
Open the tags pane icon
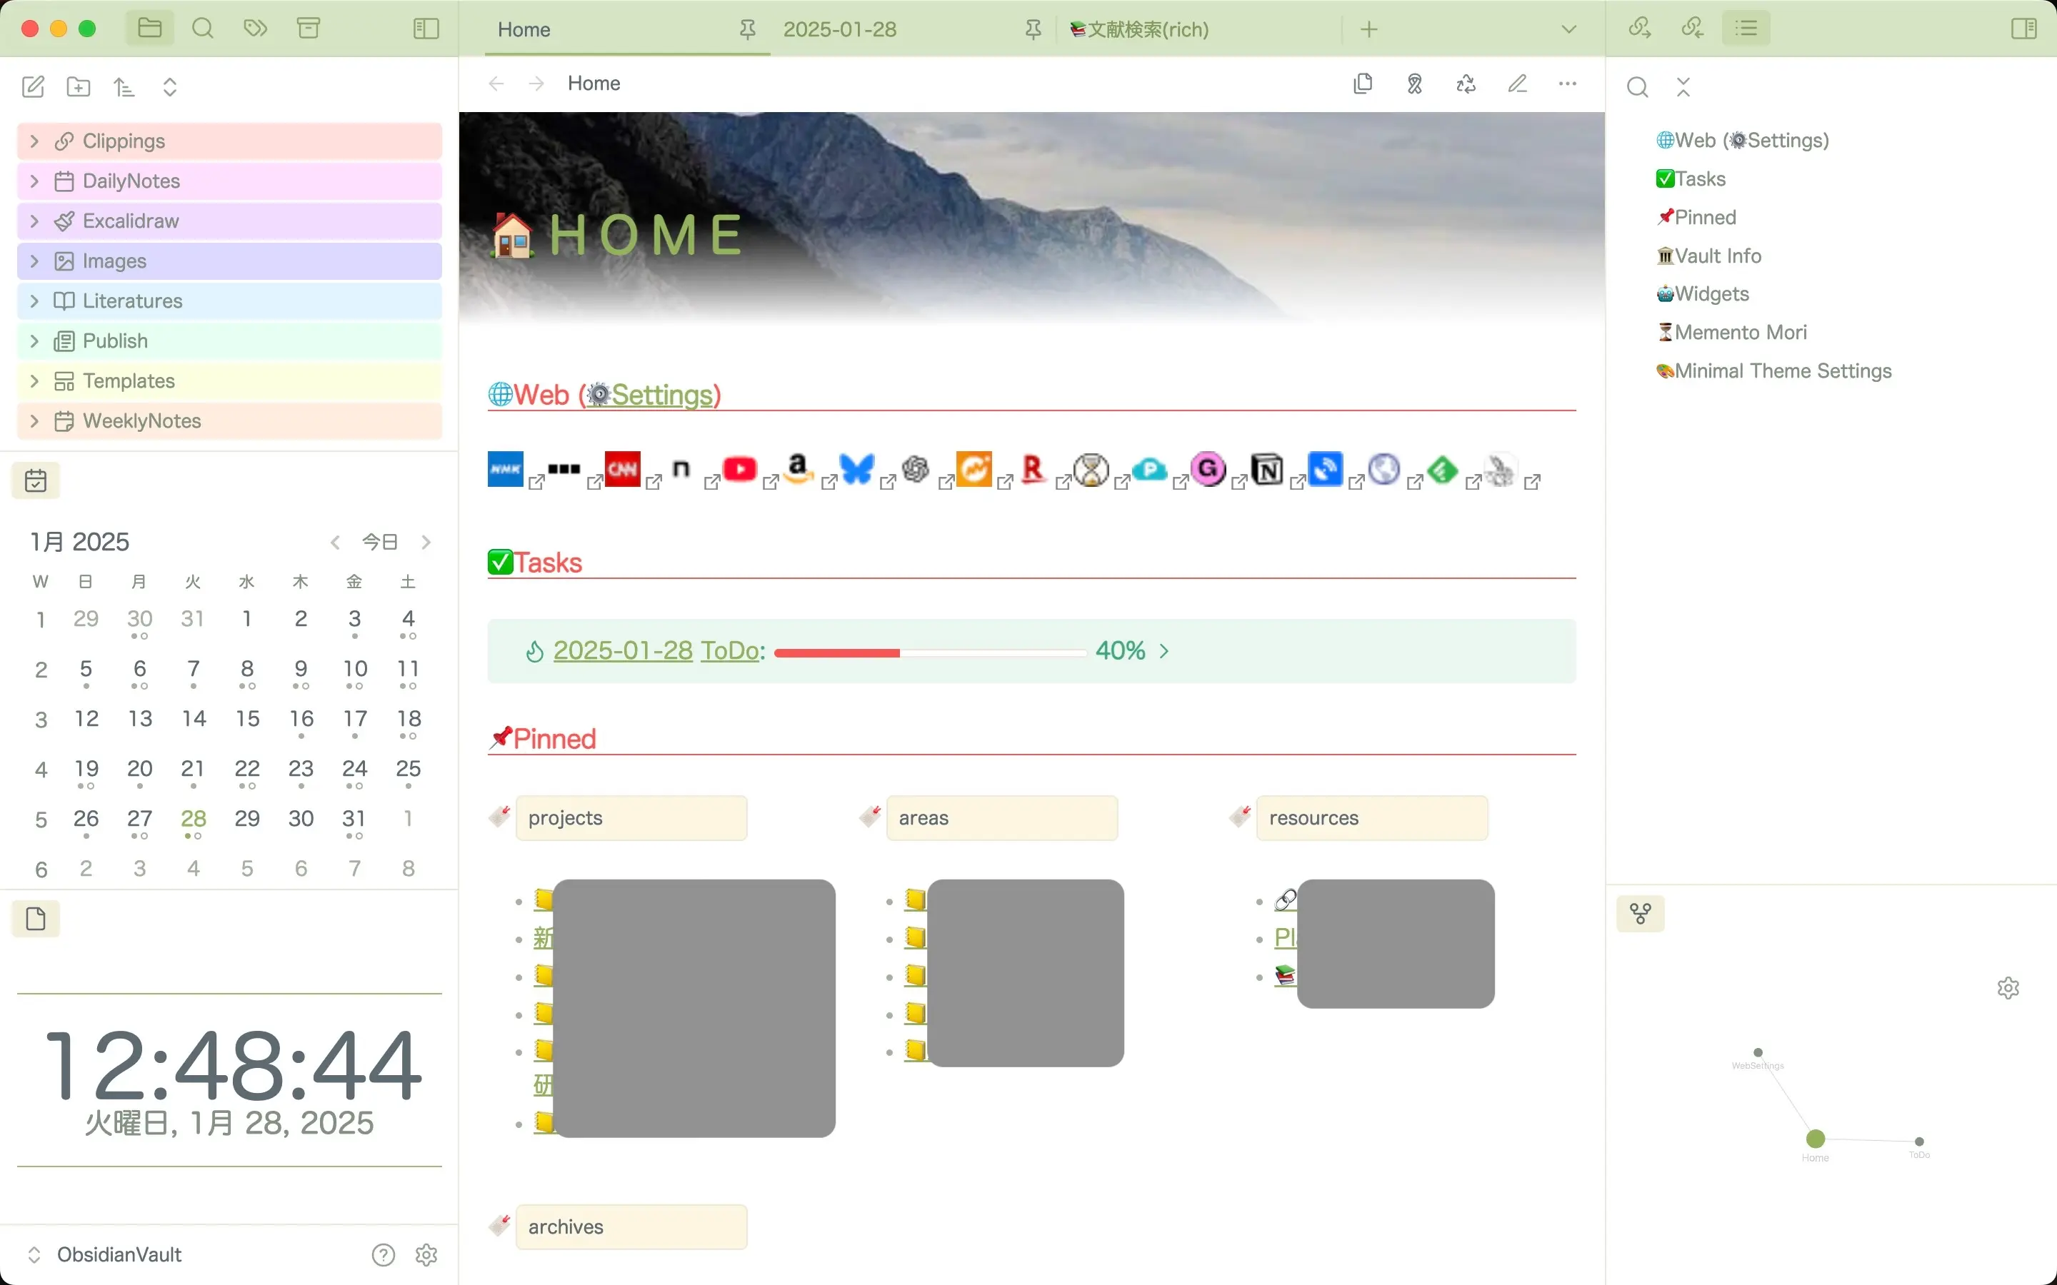click(255, 29)
